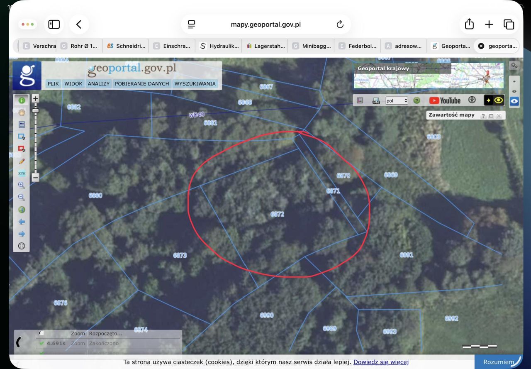Pick the magnifier zoom-in tool

22,185
